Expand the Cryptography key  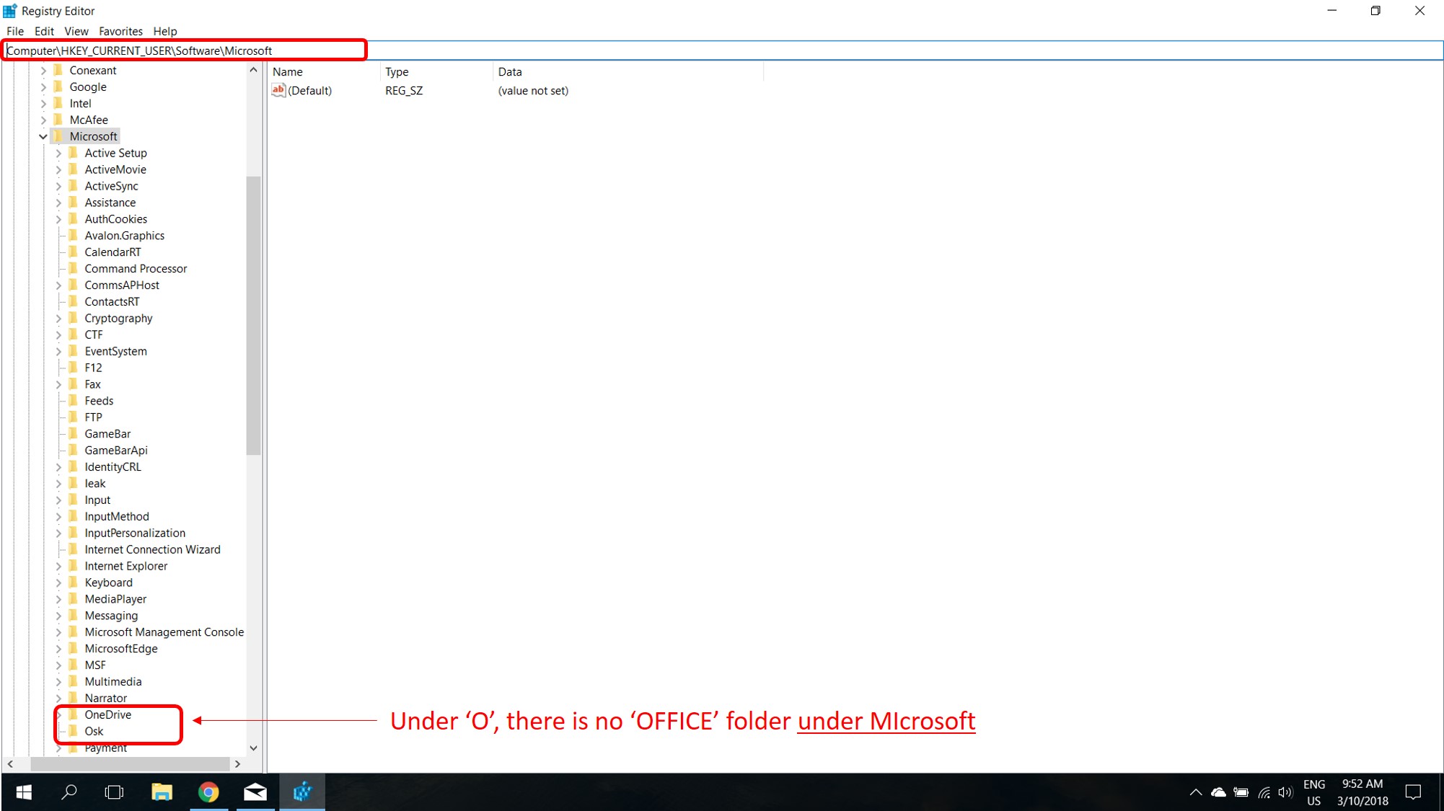(58, 318)
